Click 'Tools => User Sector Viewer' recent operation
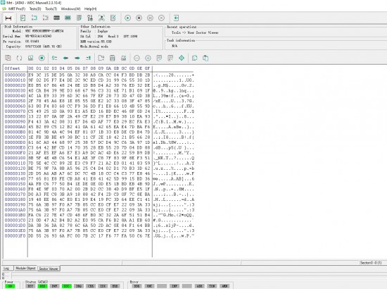The image size is (387, 289). (x=195, y=32)
